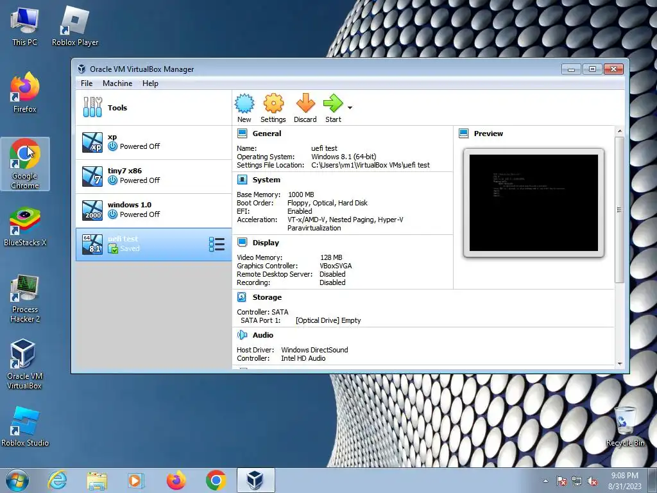The height and width of the screenshot is (493, 657).
Task: Click the Storage section header
Action: point(267,297)
